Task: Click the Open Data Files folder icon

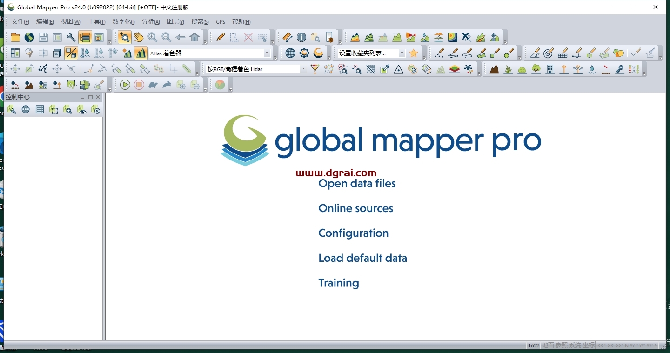Action: point(15,37)
